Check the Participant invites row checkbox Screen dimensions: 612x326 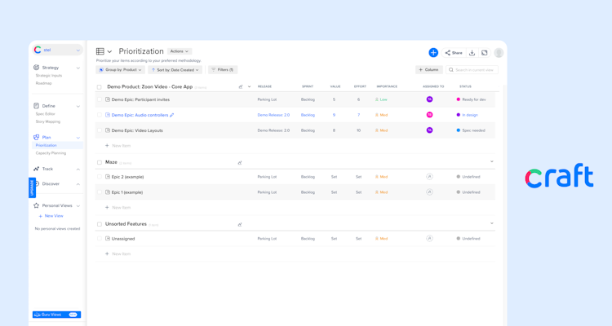[99, 99]
